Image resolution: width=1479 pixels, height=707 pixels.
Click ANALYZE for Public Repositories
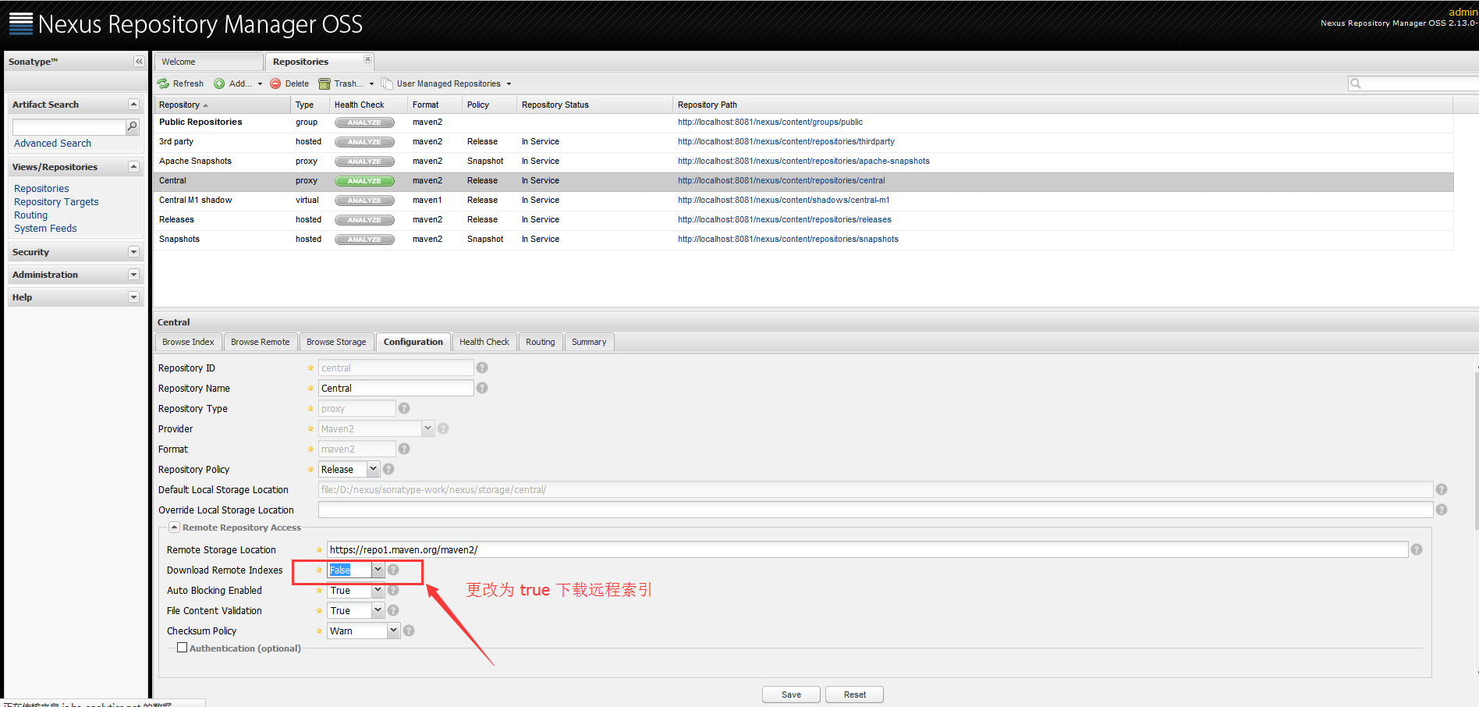pos(364,123)
